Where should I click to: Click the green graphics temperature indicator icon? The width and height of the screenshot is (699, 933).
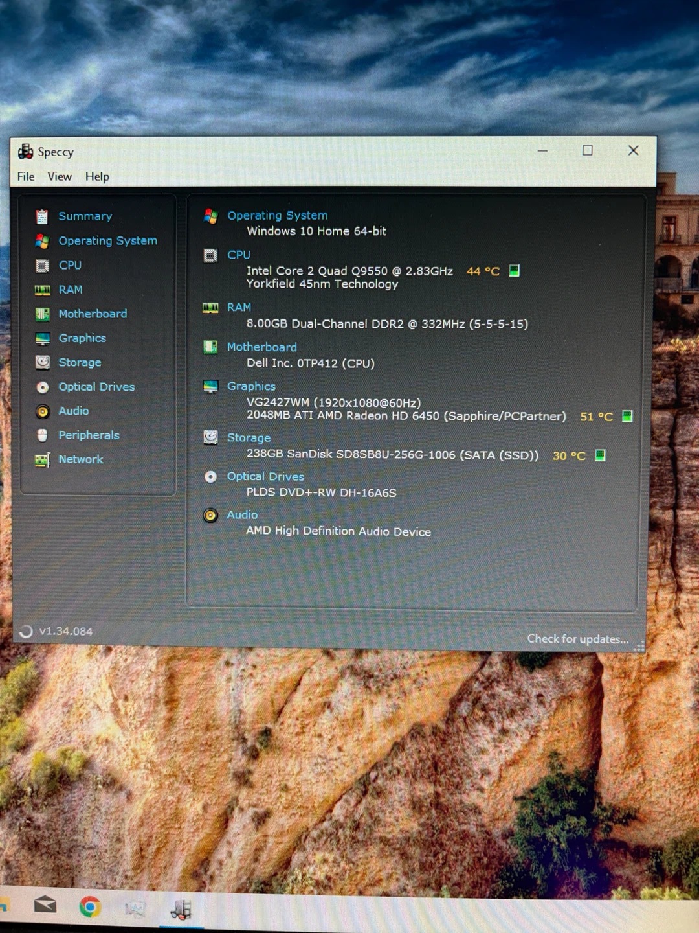click(627, 416)
